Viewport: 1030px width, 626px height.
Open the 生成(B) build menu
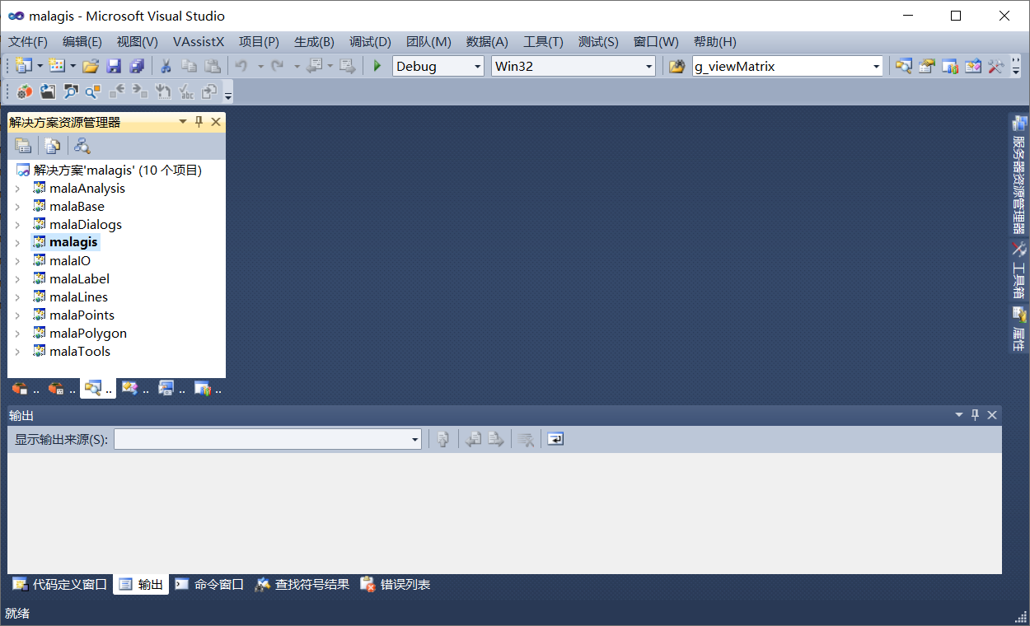pyautogui.click(x=314, y=42)
